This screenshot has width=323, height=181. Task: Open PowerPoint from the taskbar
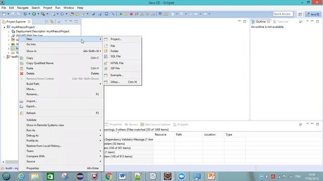[211, 176]
